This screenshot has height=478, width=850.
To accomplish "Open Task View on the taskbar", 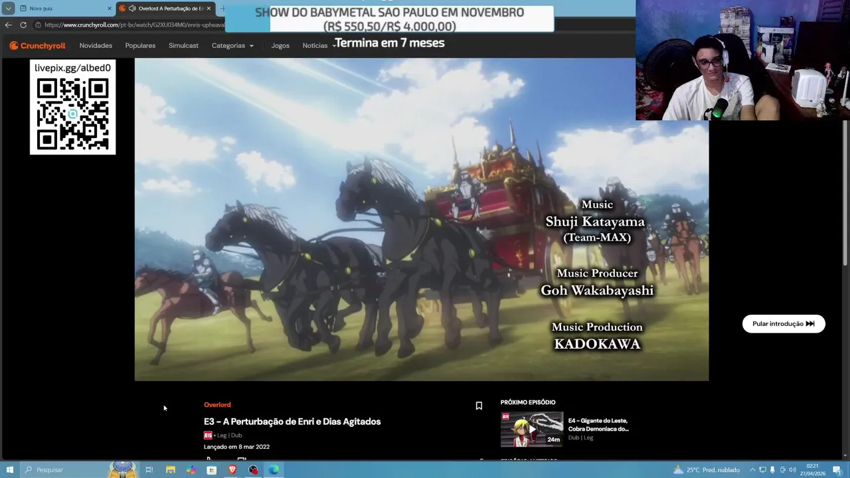I will [149, 470].
